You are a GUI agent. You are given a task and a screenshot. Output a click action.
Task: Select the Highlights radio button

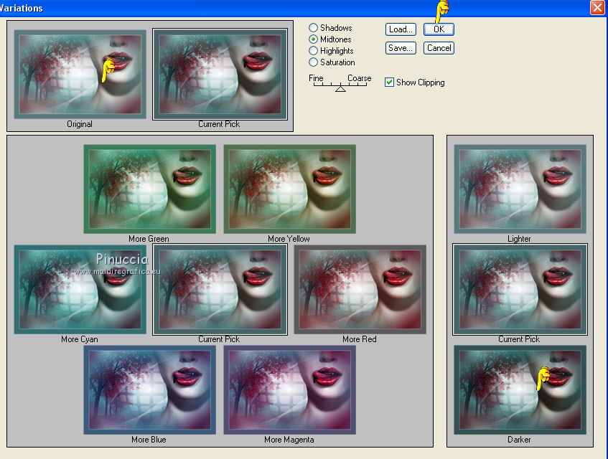click(x=313, y=51)
